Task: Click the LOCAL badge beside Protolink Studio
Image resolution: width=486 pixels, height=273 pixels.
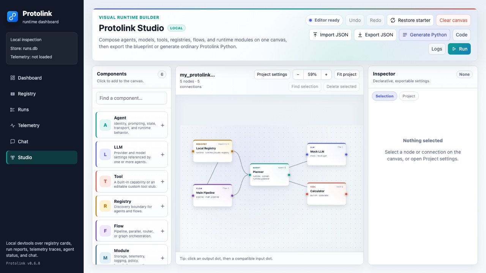Action: click(x=176, y=28)
